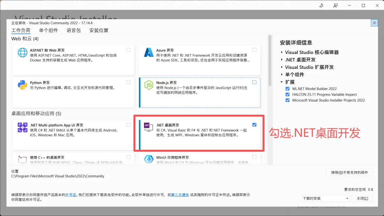Uncheck ML.NET Model Builder 2022

288,88
